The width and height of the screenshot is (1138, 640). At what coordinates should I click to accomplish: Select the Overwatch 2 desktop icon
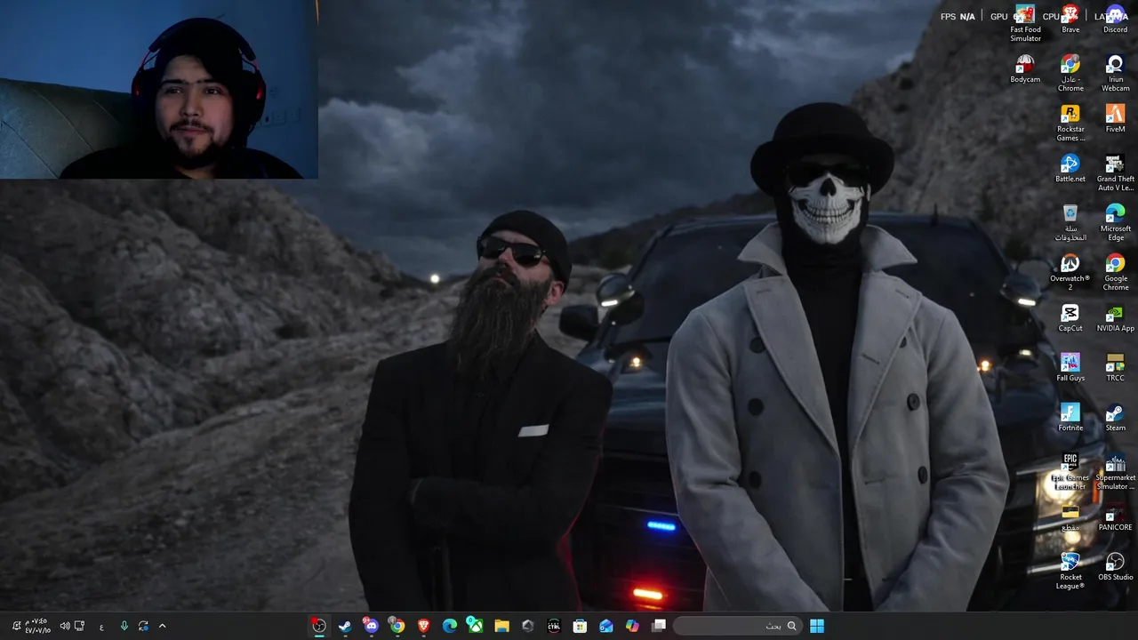(1070, 273)
